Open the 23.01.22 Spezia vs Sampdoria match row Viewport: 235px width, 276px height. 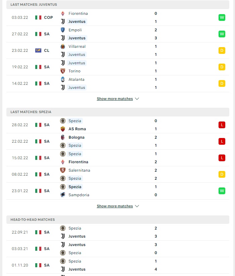(x=118, y=191)
